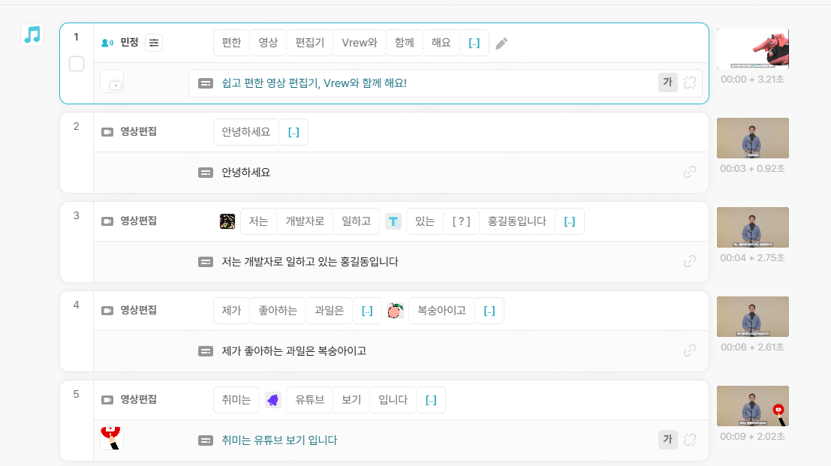Click the chain link icon in clip 2

(x=689, y=172)
